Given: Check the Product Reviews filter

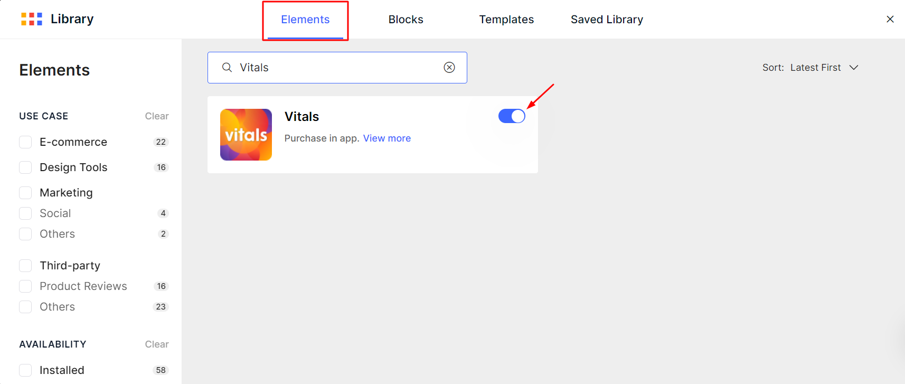Looking at the screenshot, I should (25, 286).
